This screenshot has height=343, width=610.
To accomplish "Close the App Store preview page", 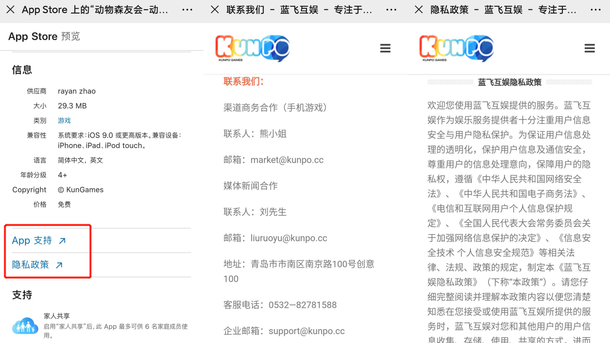I will click(x=10, y=9).
